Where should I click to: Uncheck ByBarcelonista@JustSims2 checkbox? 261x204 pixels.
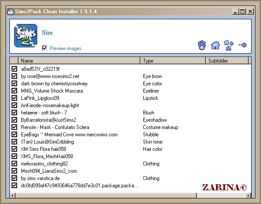14,120
